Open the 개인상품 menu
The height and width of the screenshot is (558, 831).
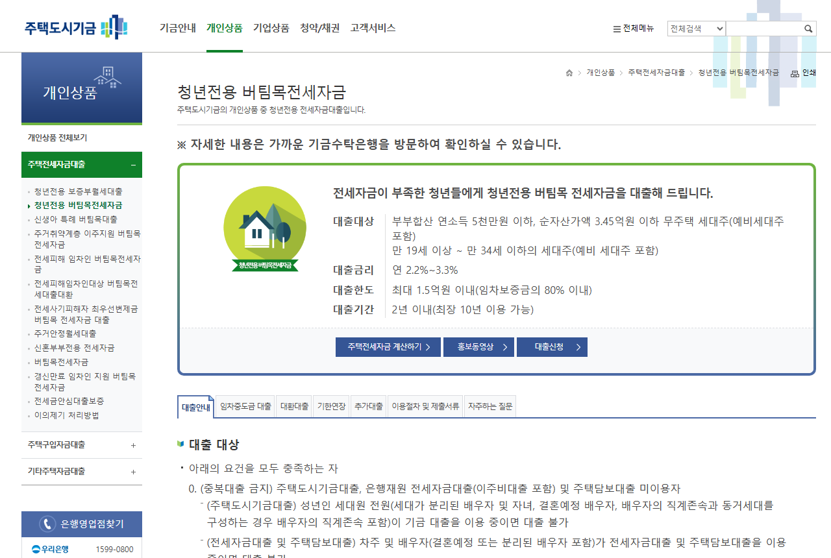(225, 28)
